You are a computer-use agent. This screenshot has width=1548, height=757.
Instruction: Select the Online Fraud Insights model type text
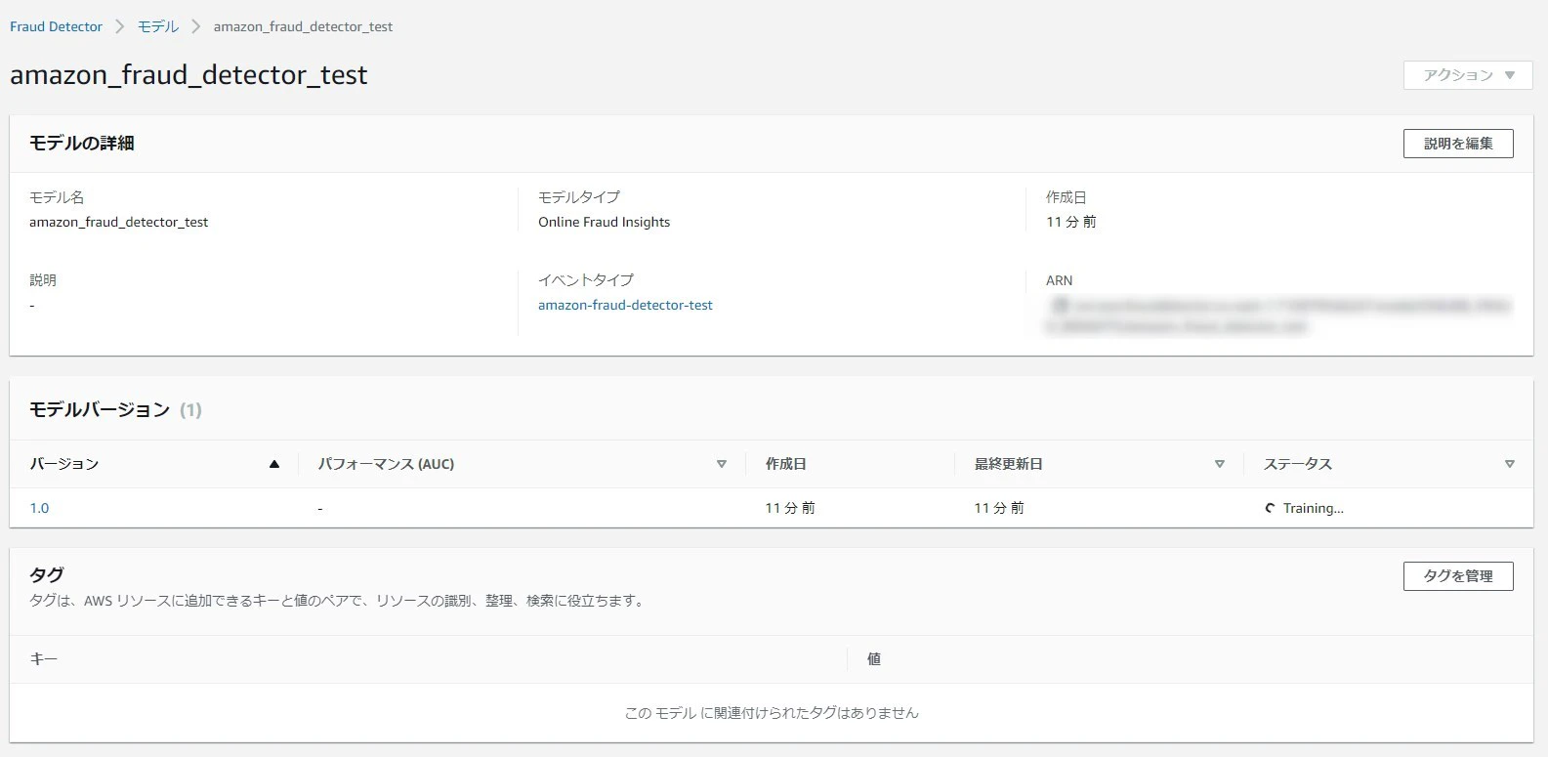coord(604,222)
